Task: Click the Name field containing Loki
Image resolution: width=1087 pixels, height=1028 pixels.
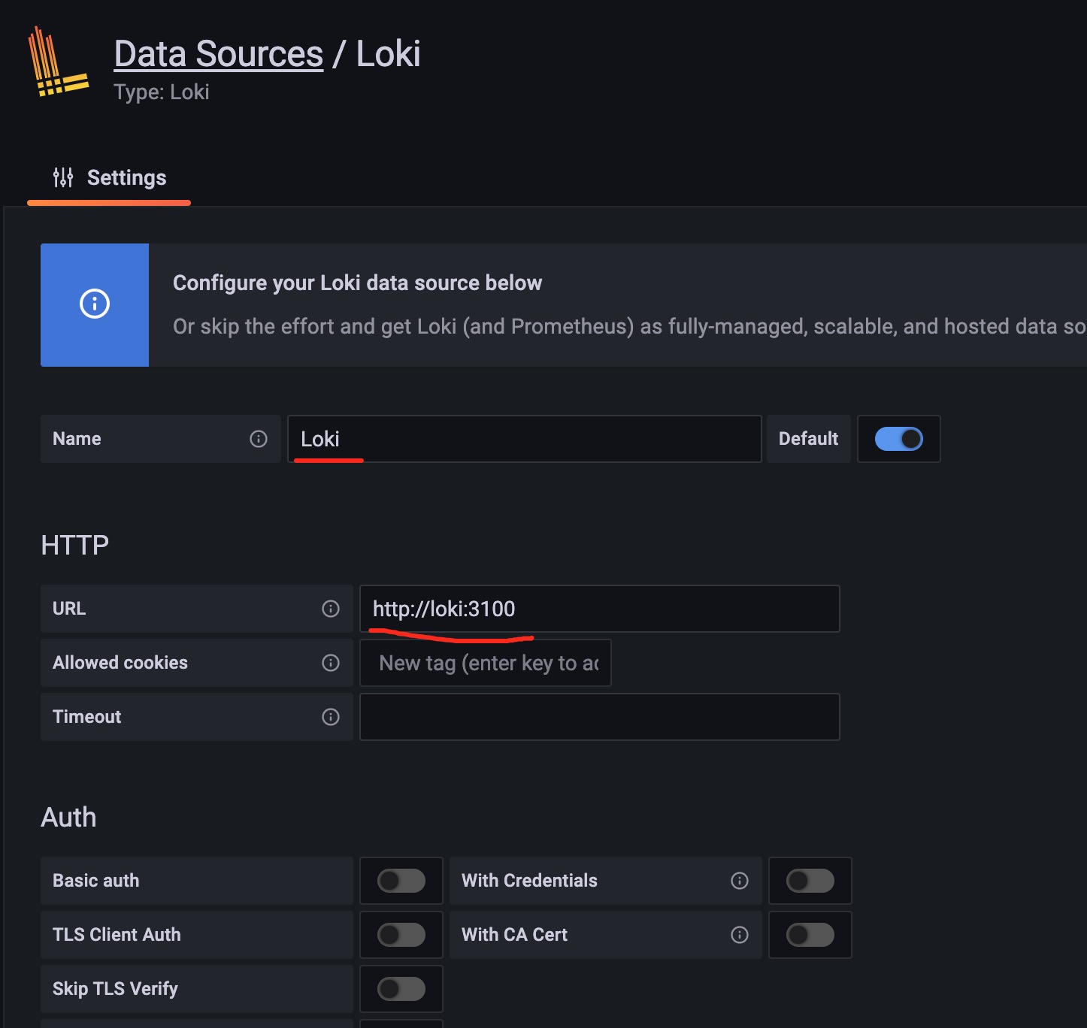Action: pos(524,439)
